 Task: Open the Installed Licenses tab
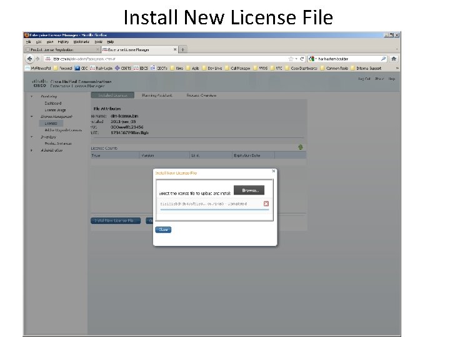[x=112, y=95]
